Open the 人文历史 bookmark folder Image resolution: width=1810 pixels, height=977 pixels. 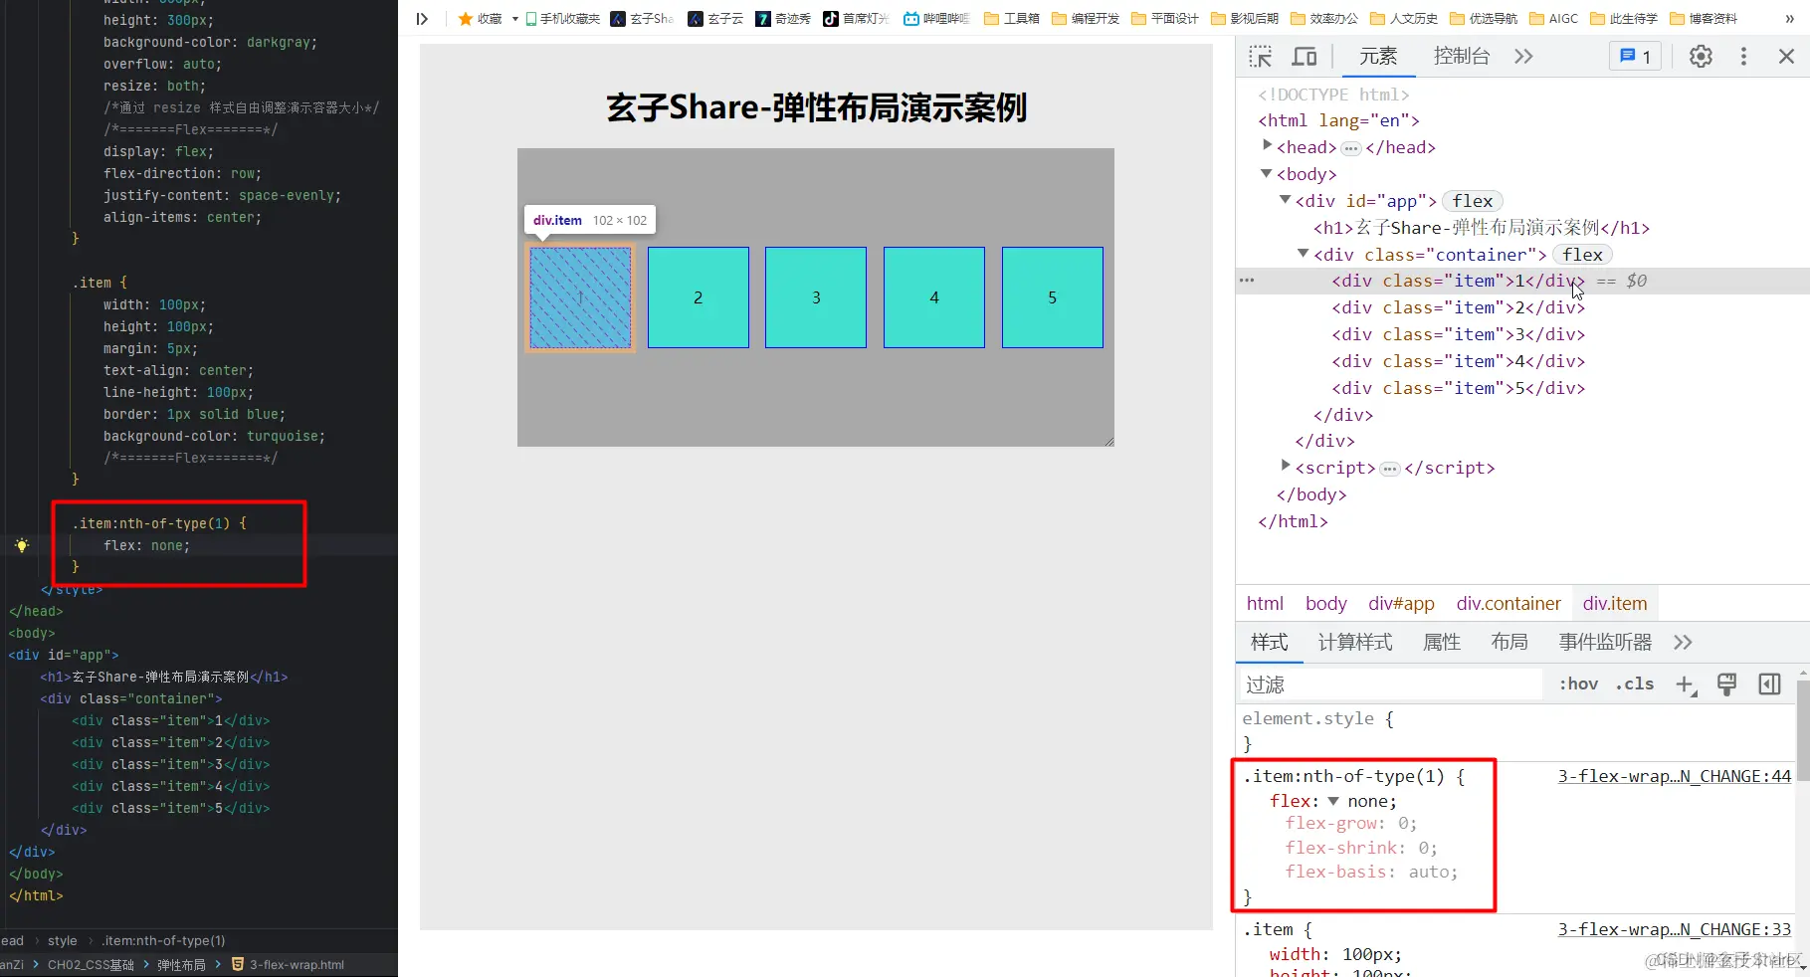click(1404, 18)
